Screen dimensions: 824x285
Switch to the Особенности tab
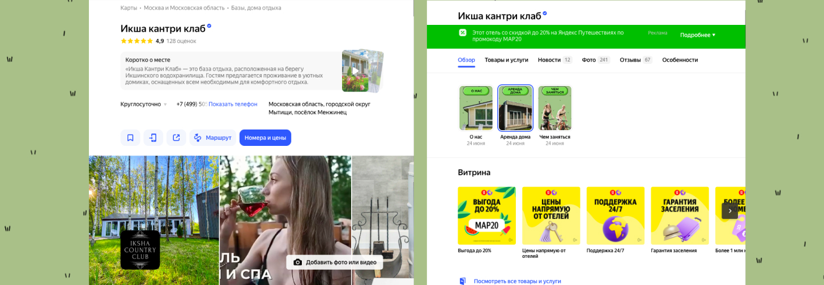(680, 60)
